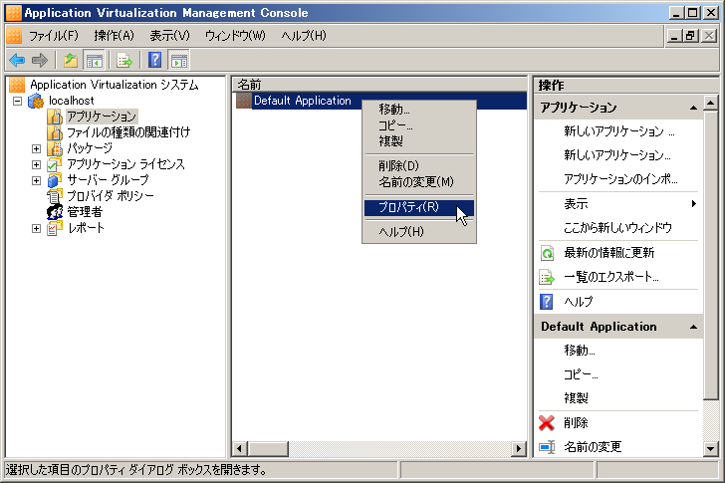
Task: Collapse the Default Application action section
Action: click(x=693, y=327)
